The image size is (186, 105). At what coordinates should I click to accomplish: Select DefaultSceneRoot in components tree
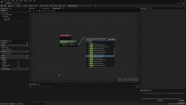pos(8,15)
